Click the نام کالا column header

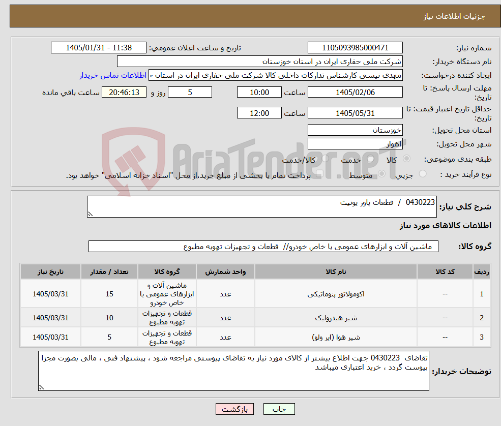[336, 272]
